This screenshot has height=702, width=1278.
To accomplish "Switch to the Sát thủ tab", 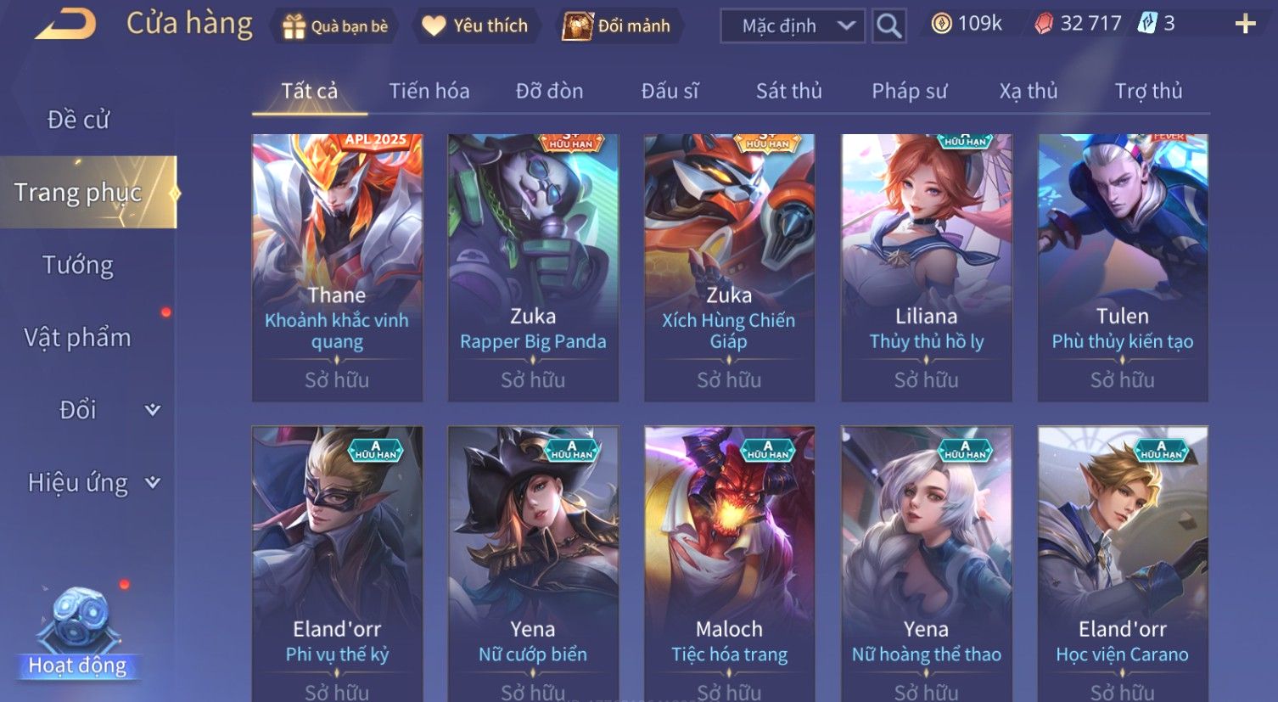I will coord(789,91).
